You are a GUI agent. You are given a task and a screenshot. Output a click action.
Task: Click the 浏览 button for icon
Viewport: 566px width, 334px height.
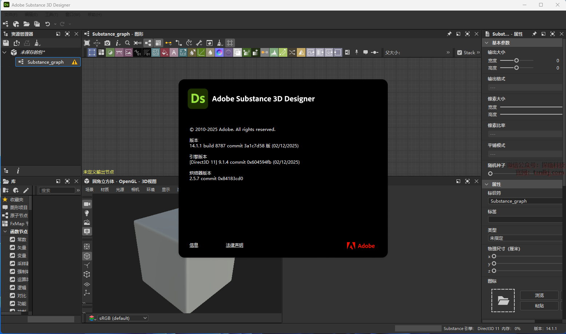tap(539, 295)
